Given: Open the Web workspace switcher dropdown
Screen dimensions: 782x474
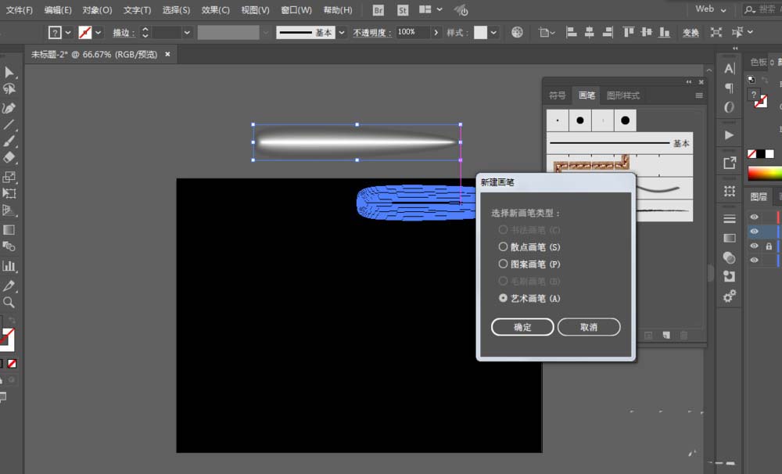Looking at the screenshot, I should (710, 9).
